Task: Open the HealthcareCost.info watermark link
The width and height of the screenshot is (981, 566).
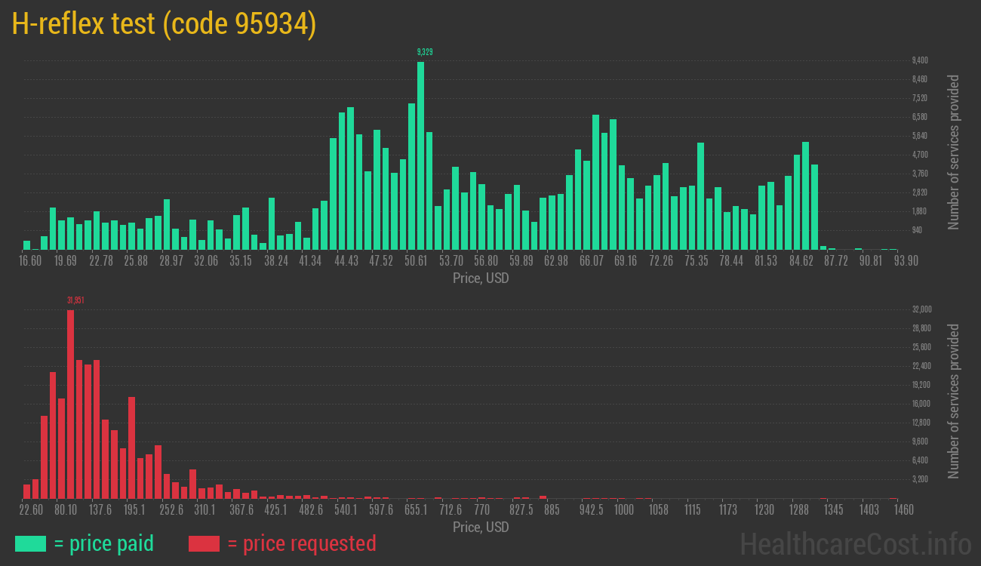Action: tap(855, 543)
